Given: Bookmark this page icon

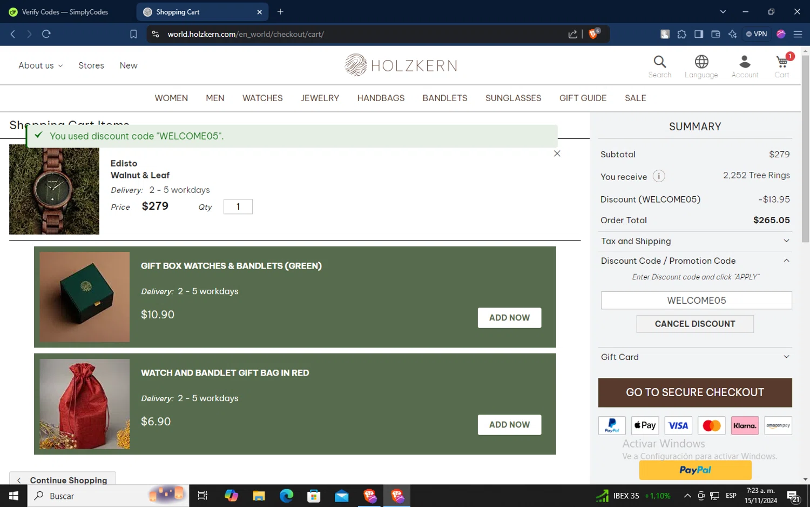Looking at the screenshot, I should point(133,34).
